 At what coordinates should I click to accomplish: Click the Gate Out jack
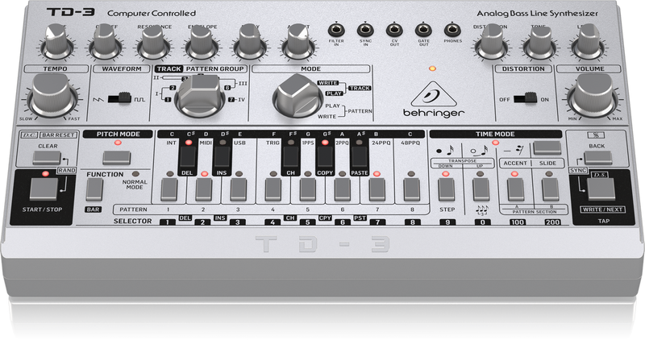(423, 31)
